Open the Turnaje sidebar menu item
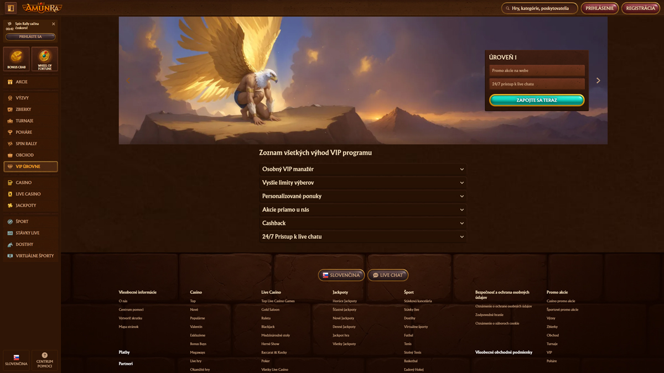 tap(25, 121)
